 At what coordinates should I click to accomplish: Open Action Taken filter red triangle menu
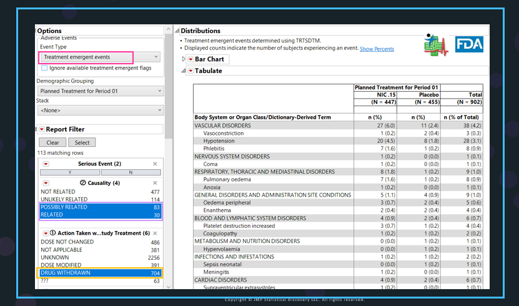click(x=46, y=233)
